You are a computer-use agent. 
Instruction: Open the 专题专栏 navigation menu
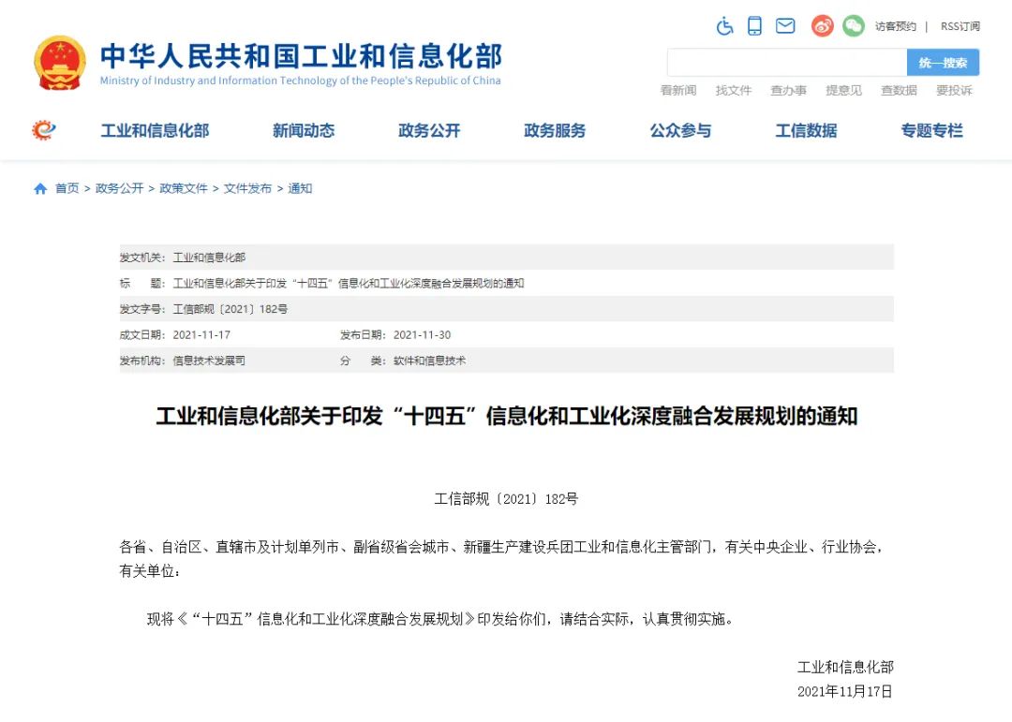pyautogui.click(x=932, y=130)
